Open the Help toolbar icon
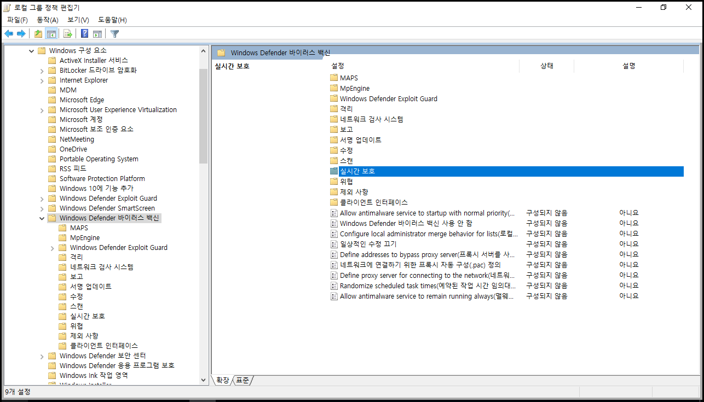704x402 pixels. pyautogui.click(x=85, y=34)
